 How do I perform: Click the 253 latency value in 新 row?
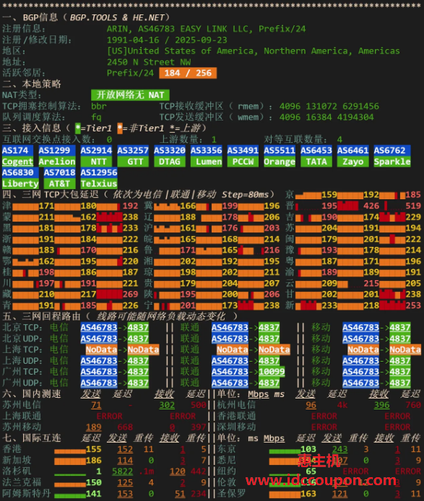coord(413,305)
